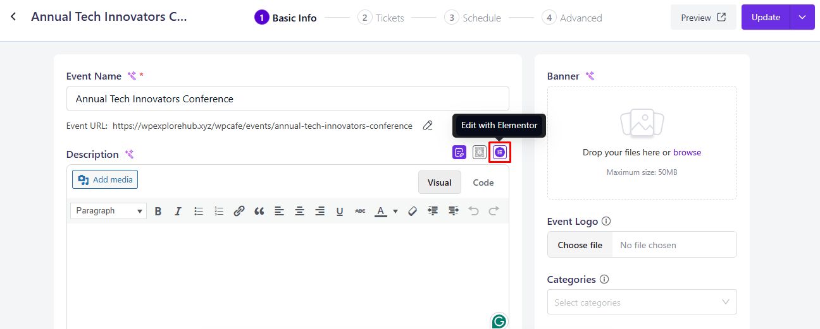
Task: Click the browse link in Banner area
Action: click(686, 152)
